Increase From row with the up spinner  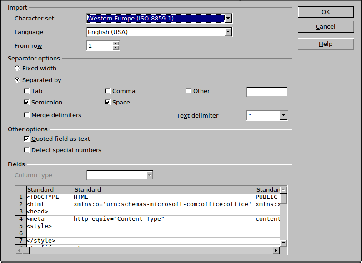click(116, 43)
